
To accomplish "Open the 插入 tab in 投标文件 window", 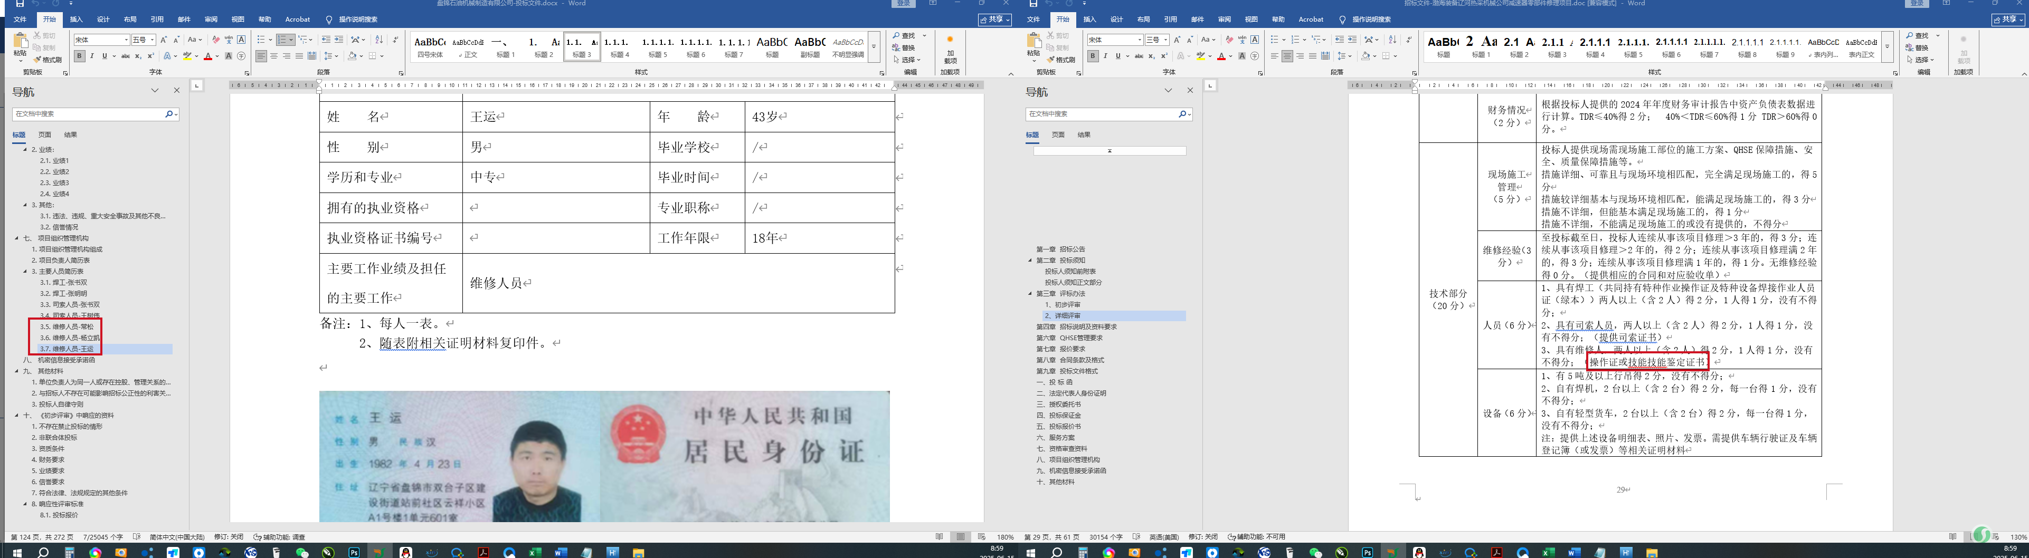I will [75, 20].
